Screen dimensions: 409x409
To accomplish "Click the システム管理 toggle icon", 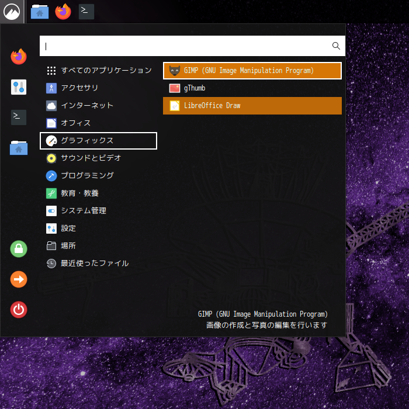I will pos(51,211).
